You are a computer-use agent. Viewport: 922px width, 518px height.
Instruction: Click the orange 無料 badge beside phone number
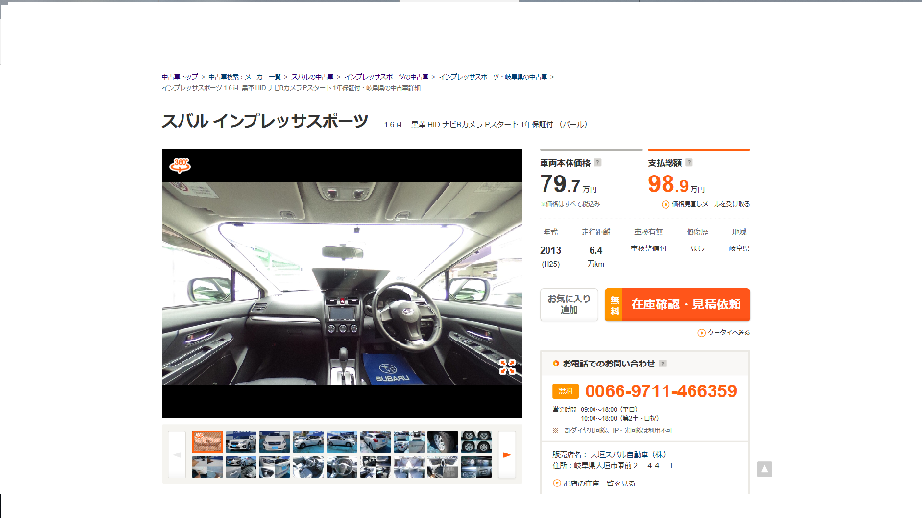click(566, 391)
